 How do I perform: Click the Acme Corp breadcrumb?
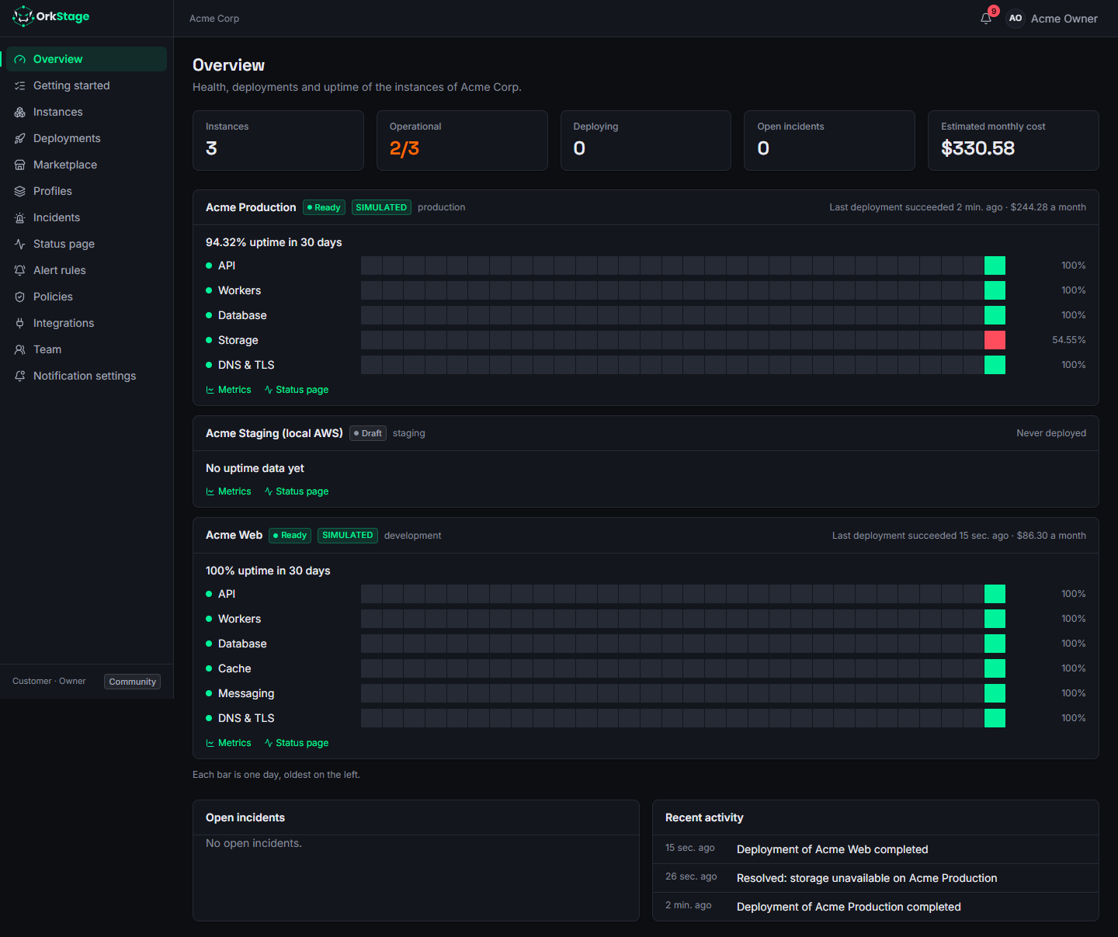[214, 19]
